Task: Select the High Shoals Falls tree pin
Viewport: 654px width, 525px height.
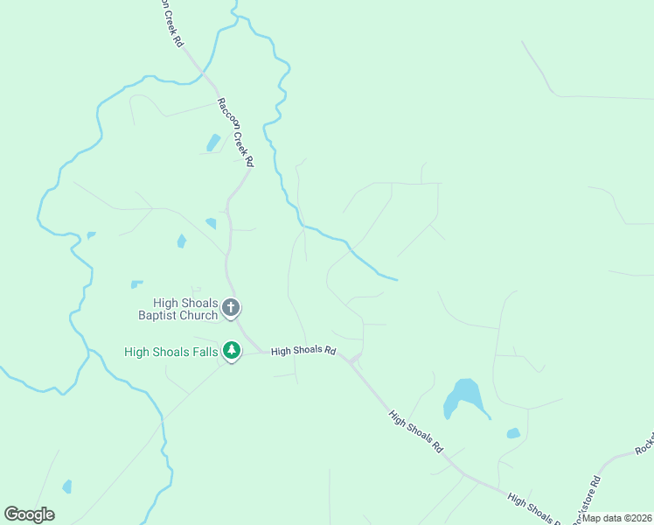Action: pos(232,351)
